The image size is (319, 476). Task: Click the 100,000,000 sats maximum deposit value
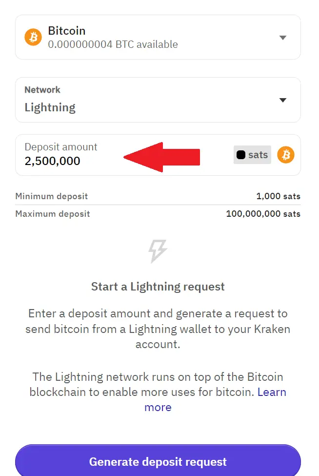point(263,214)
